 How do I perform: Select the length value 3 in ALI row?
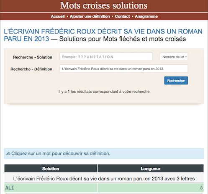coord(201,188)
